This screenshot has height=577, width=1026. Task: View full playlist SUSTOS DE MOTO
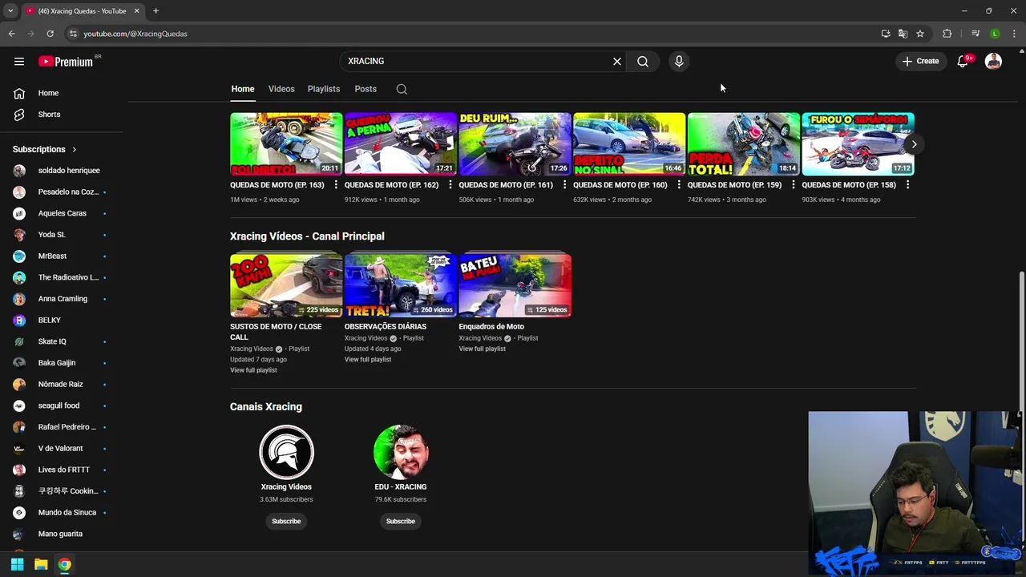click(253, 370)
